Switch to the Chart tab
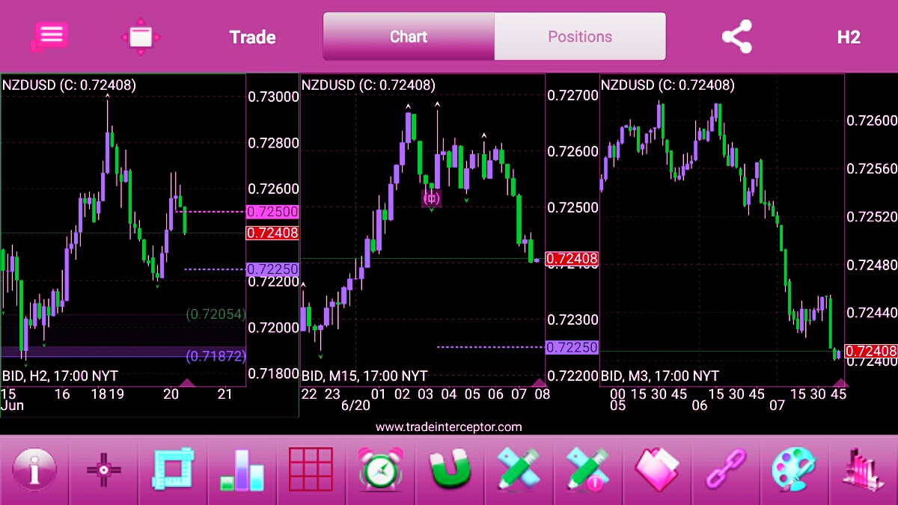Image resolution: width=898 pixels, height=505 pixels. pos(409,37)
